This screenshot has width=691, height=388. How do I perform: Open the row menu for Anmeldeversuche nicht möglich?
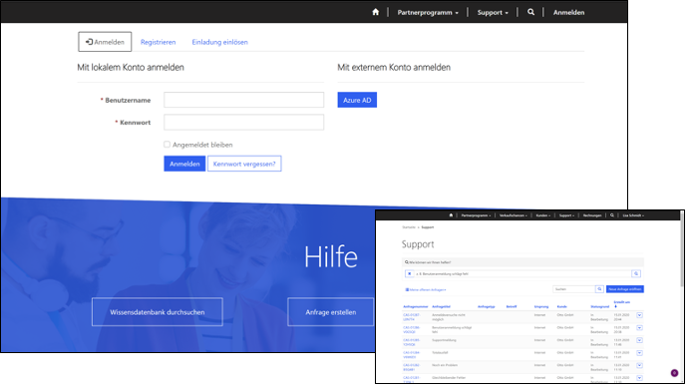639,315
